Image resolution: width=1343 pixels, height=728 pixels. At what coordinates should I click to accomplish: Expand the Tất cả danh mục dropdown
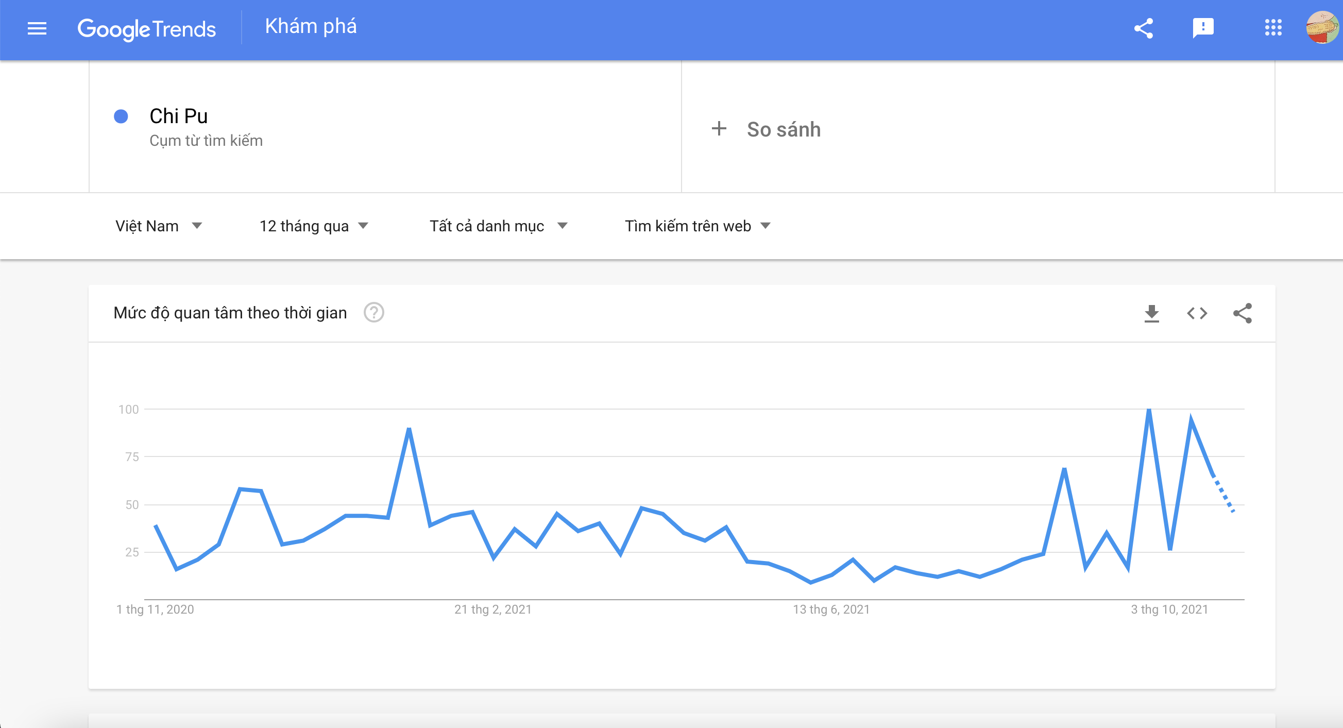pyautogui.click(x=499, y=226)
